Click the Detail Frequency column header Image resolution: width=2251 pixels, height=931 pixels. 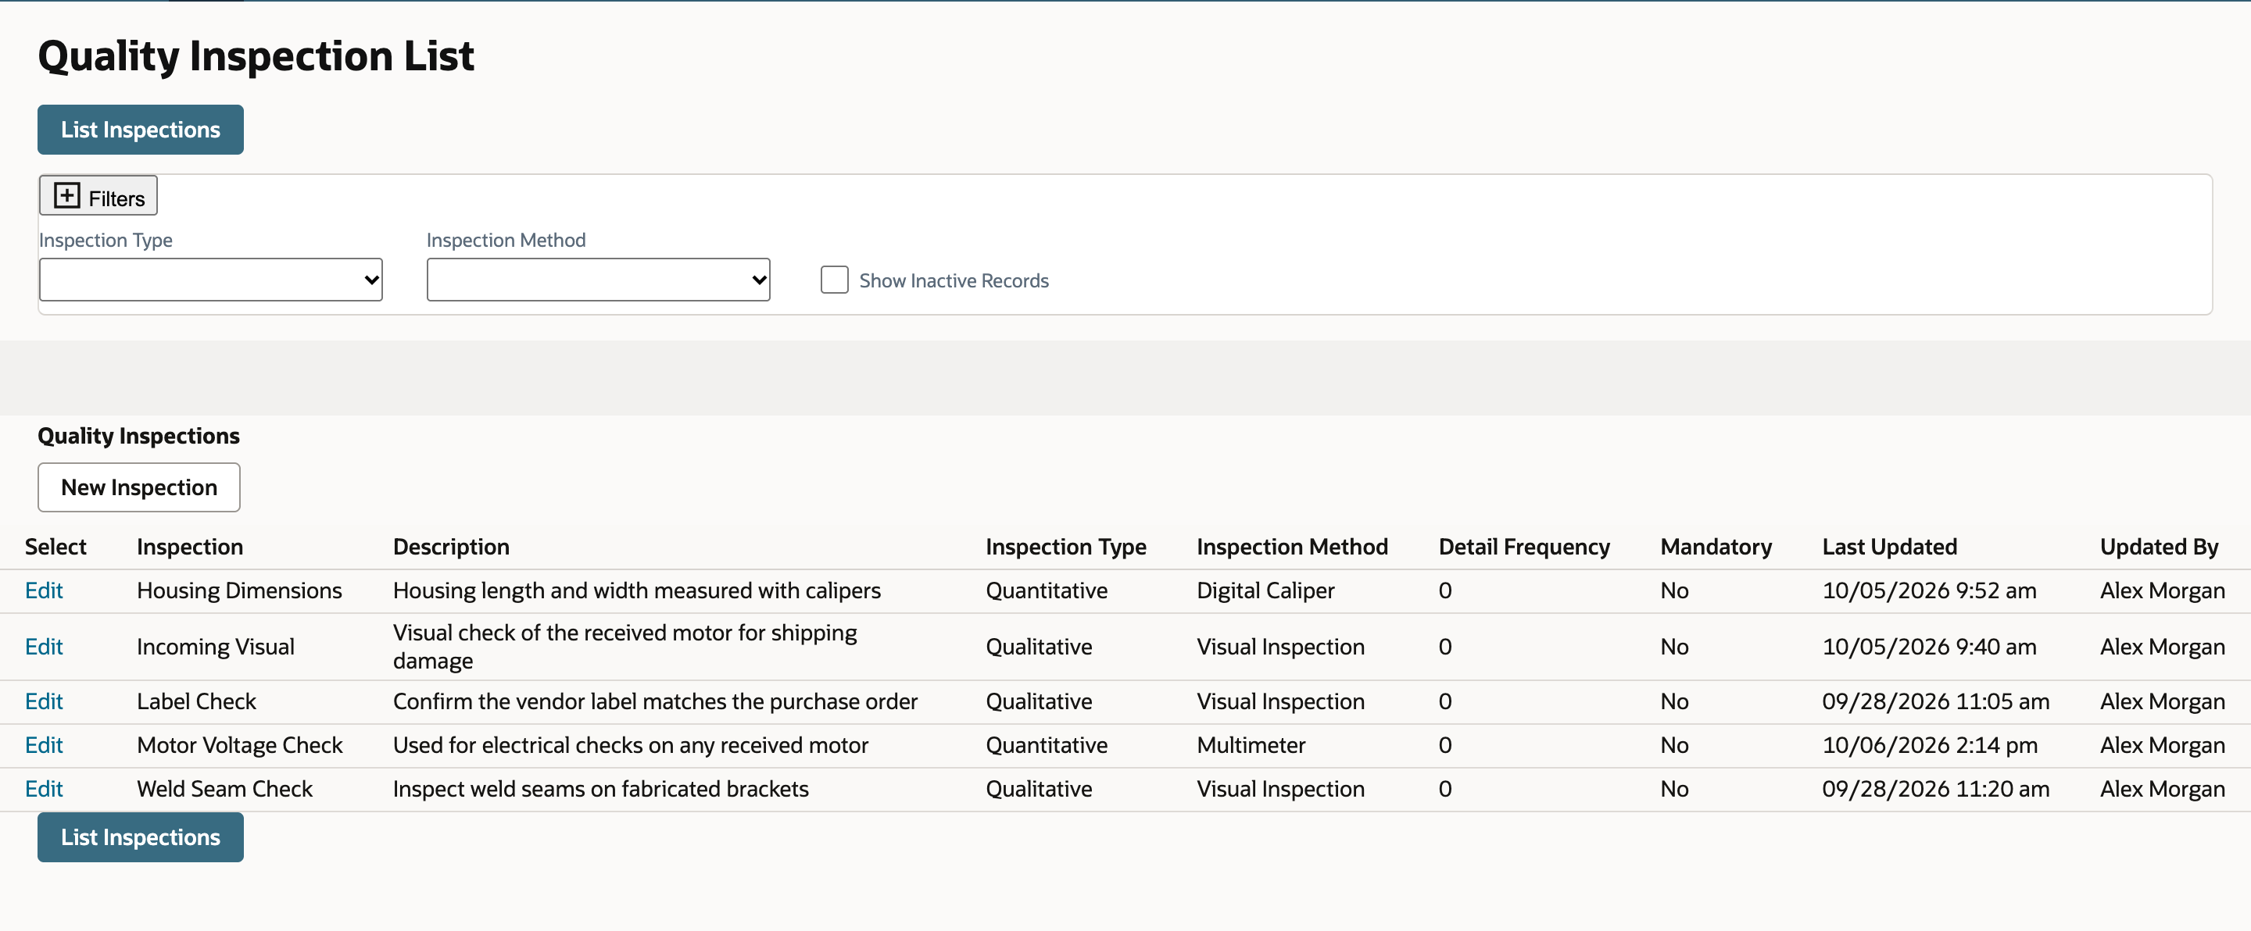[1524, 547]
